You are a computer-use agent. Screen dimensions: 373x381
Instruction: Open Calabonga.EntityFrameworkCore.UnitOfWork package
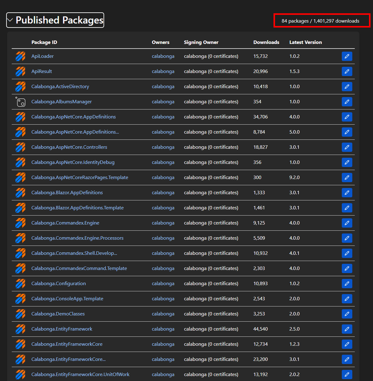click(80, 375)
